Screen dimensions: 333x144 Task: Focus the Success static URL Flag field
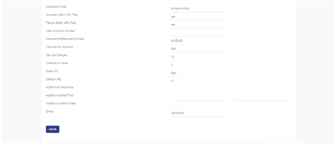coord(199,17)
